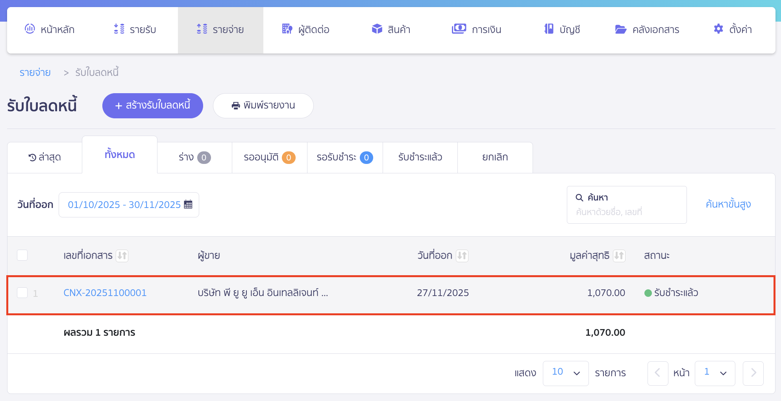This screenshot has height=401, width=781.
Task: Open the ค้นหาขั้นสูง advanced search link
Action: coord(728,204)
